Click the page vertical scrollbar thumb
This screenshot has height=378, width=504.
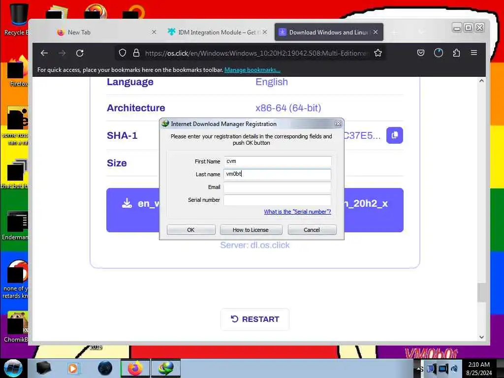[x=481, y=292]
